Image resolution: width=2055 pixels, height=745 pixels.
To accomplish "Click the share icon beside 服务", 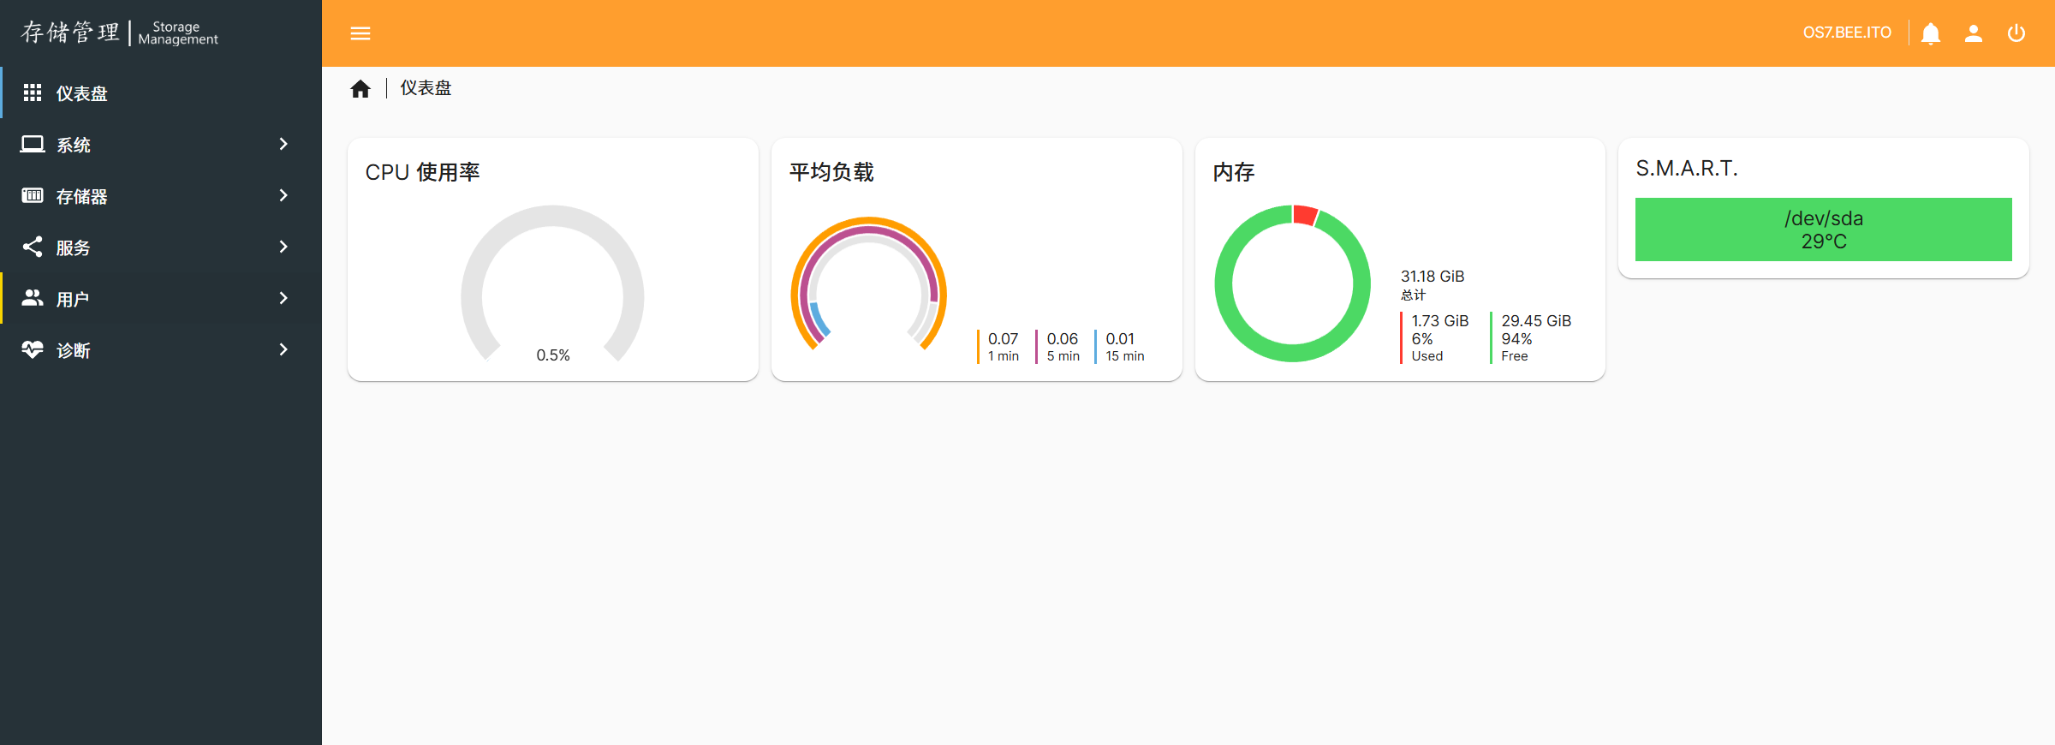I will (33, 247).
